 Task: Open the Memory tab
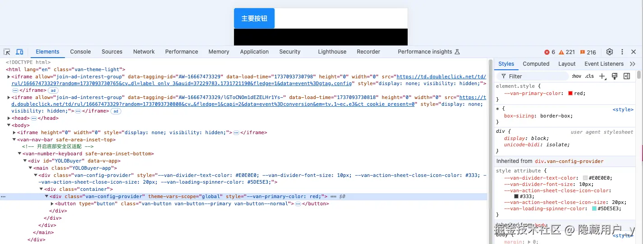click(219, 52)
